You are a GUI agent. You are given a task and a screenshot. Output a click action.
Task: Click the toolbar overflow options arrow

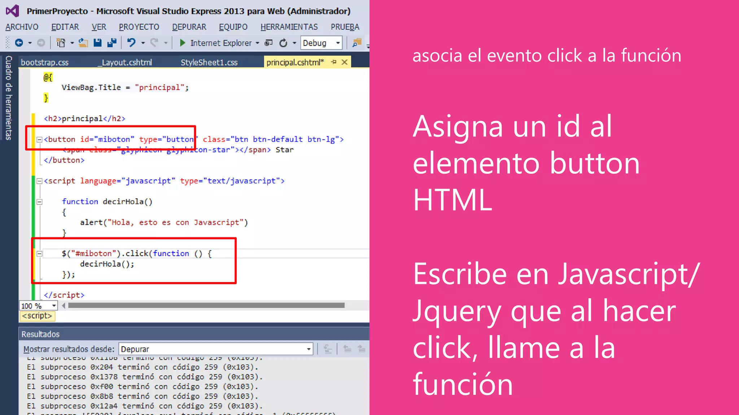pyautogui.click(x=368, y=46)
